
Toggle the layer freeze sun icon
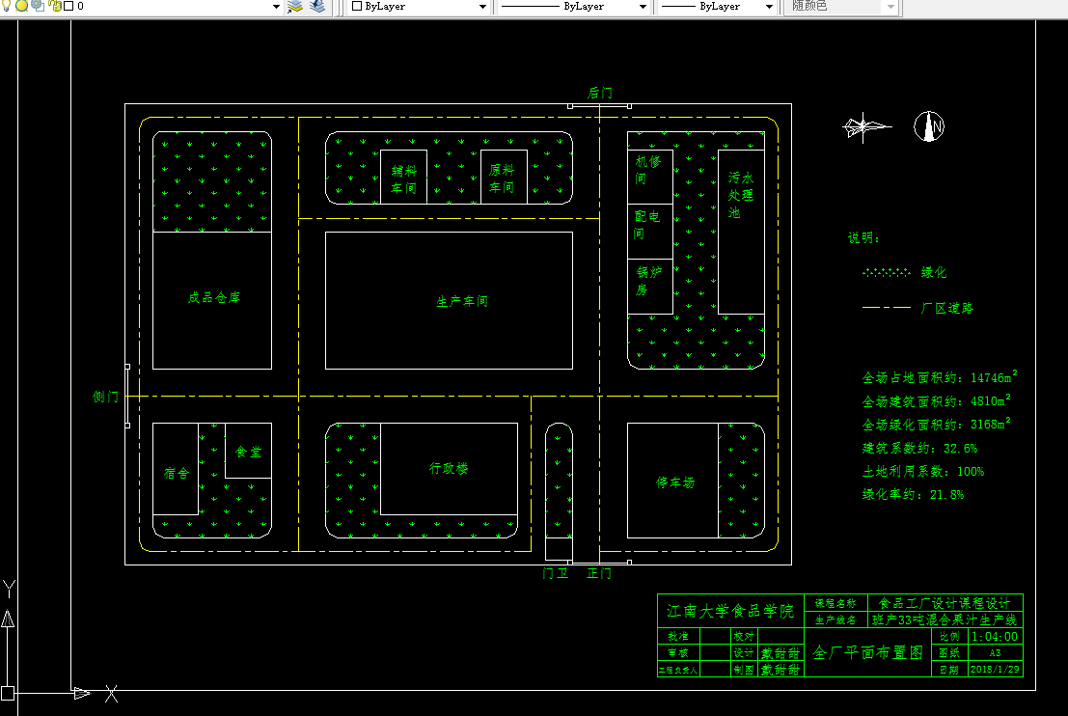[21, 6]
